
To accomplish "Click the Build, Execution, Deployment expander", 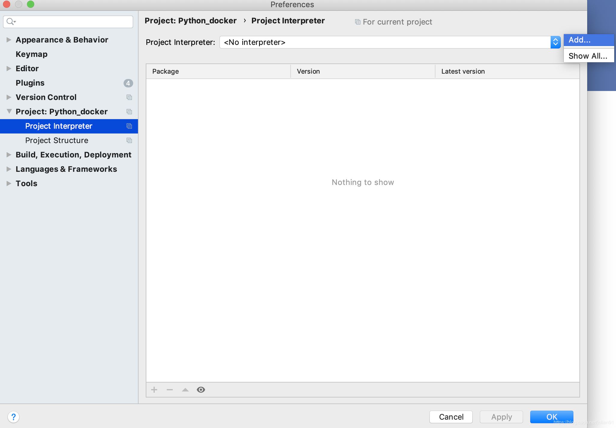I will [8, 155].
